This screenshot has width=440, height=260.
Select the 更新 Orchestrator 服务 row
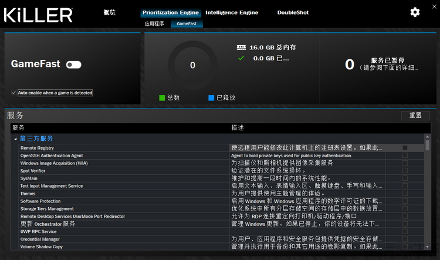click(x=221, y=224)
